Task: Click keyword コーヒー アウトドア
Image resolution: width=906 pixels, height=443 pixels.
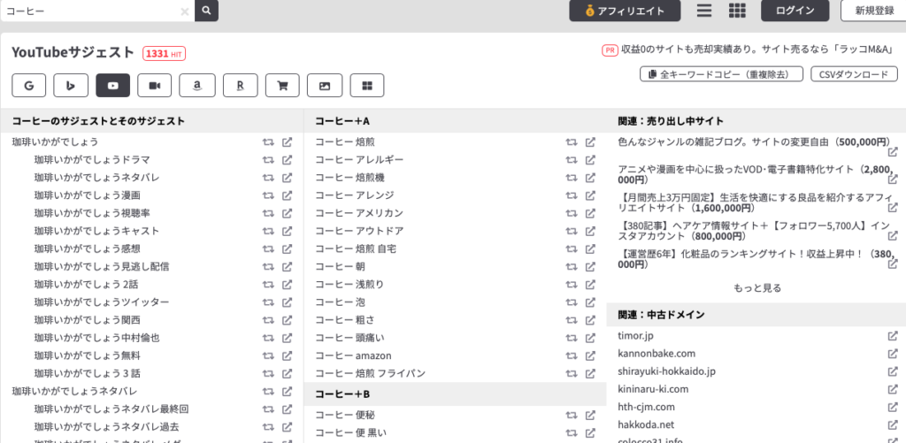Action: (x=359, y=231)
